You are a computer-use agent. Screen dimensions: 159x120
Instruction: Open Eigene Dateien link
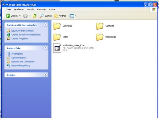coord(19,58)
